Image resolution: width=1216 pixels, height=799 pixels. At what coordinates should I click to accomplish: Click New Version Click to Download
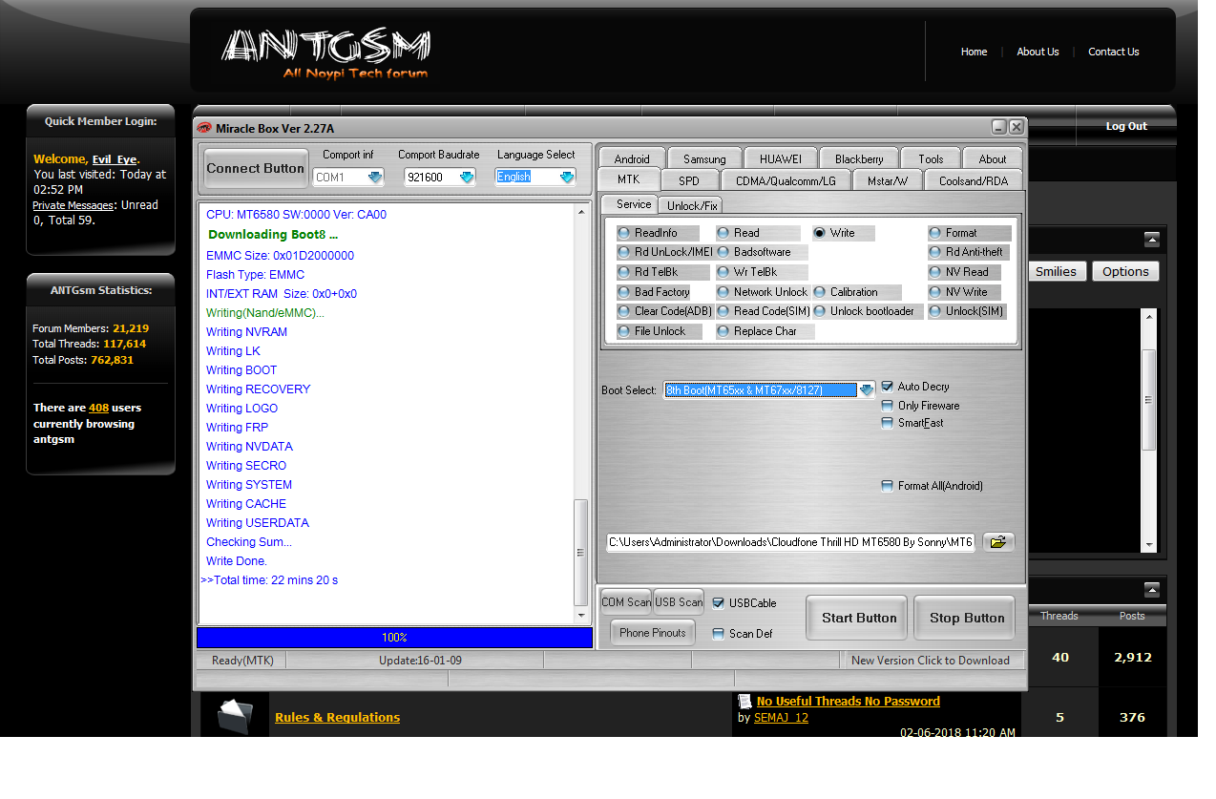coord(931,660)
